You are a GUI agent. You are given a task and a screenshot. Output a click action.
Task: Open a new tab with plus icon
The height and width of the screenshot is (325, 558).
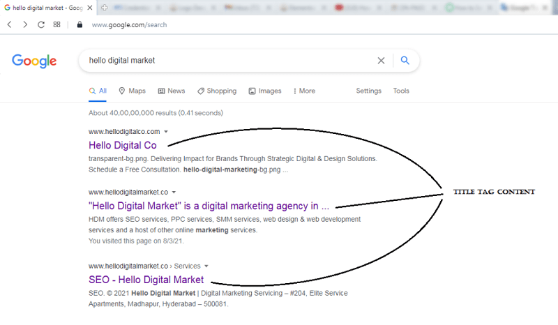[x=104, y=8]
